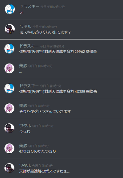The width and height of the screenshot is (123, 178).
Task: Click username ドラスキー above the 'oh' message
Action: click(30, 6)
